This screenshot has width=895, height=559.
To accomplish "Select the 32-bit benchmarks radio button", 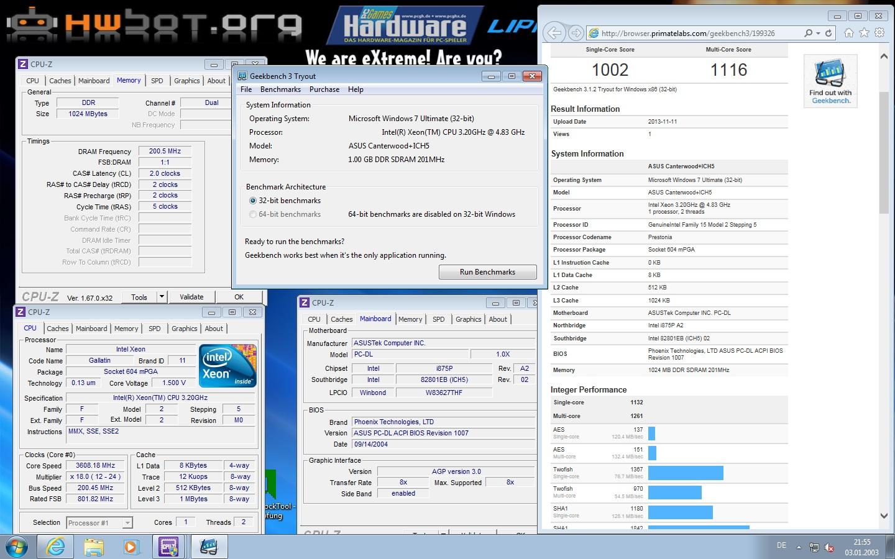I will 253,201.
